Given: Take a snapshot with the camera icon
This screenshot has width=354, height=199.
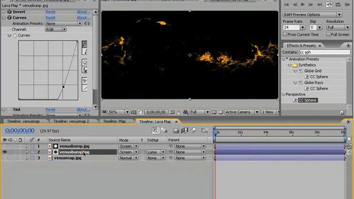Looking at the screenshot, I should 172,112.
